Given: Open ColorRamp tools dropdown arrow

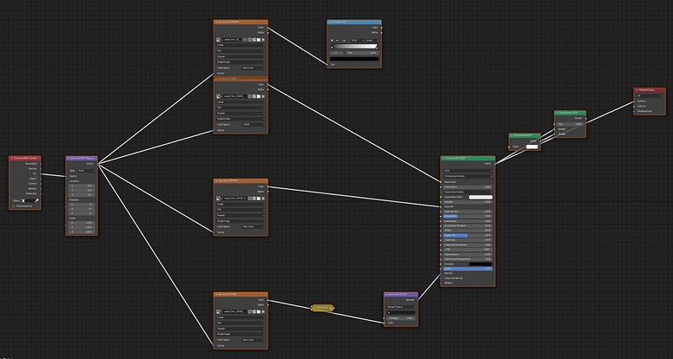Looking at the screenshot, I should (x=344, y=40).
